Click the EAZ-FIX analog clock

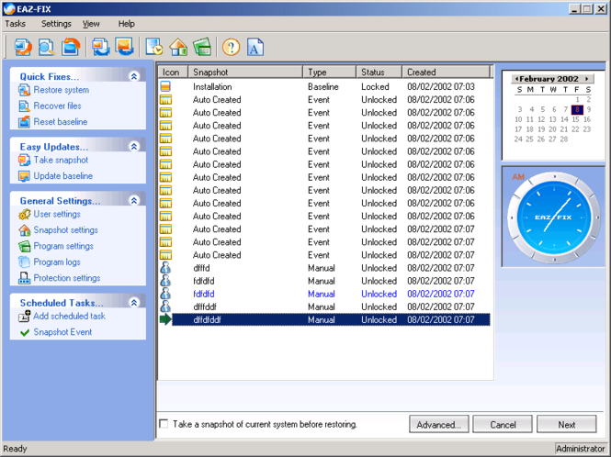click(554, 217)
